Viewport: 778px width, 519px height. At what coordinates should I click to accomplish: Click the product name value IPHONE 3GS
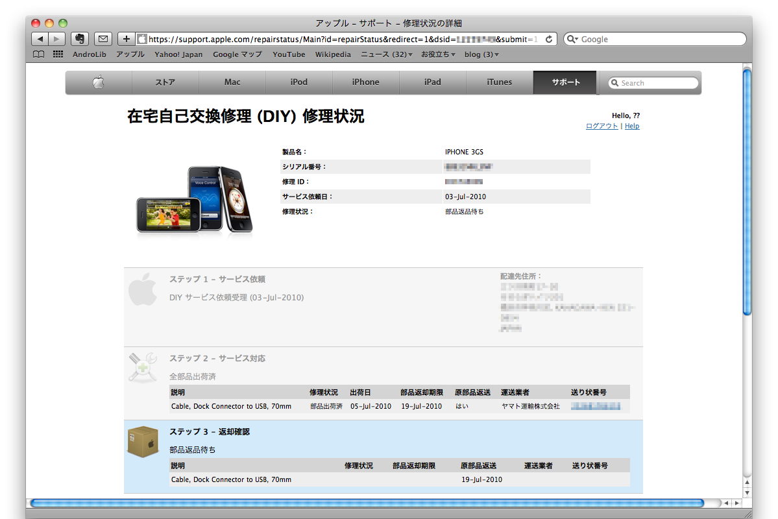[x=464, y=152]
